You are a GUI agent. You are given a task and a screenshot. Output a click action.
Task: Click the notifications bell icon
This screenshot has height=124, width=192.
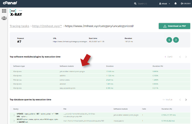point(175,3)
